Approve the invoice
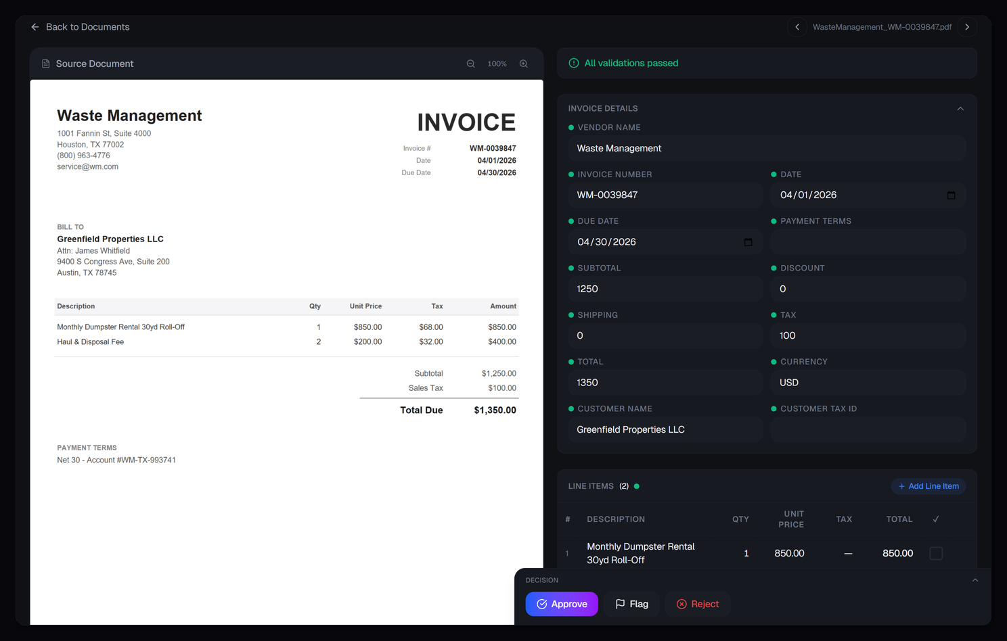Screen dimensions: 1007x641 pyautogui.click(x=562, y=604)
